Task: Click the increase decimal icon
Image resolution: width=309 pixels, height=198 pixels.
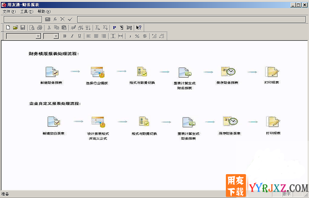Action: coord(154,36)
